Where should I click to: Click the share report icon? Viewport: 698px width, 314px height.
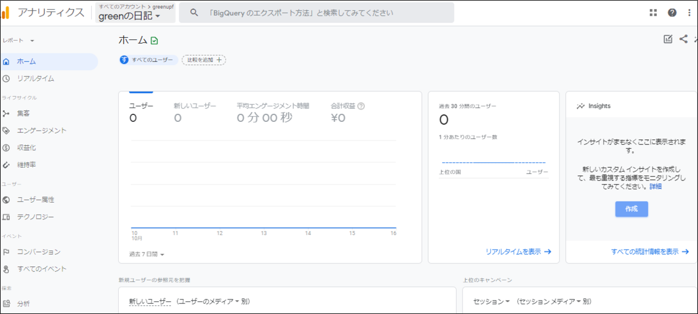coord(683,39)
